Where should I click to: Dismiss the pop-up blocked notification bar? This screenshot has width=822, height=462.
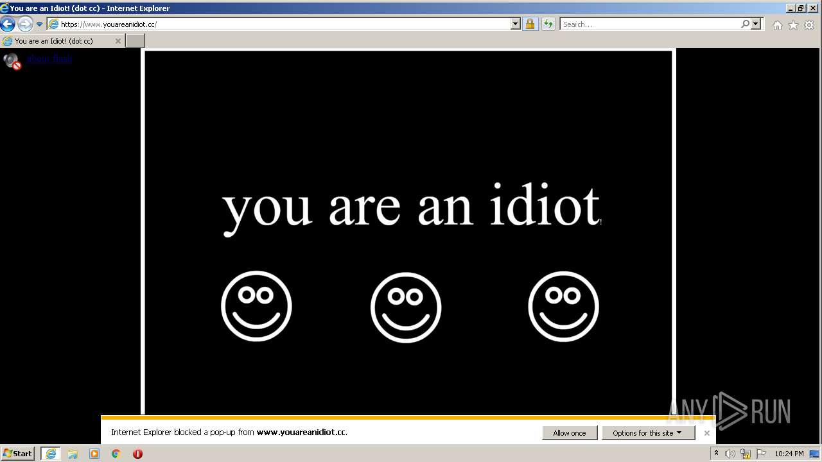[706, 433]
